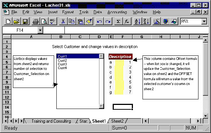The width and height of the screenshot is (211, 133).
Task: Open Print Preview from the magnifier page icon
Action: coord(44,21)
